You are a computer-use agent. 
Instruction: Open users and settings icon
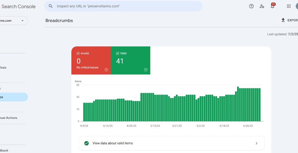[x=262, y=6]
